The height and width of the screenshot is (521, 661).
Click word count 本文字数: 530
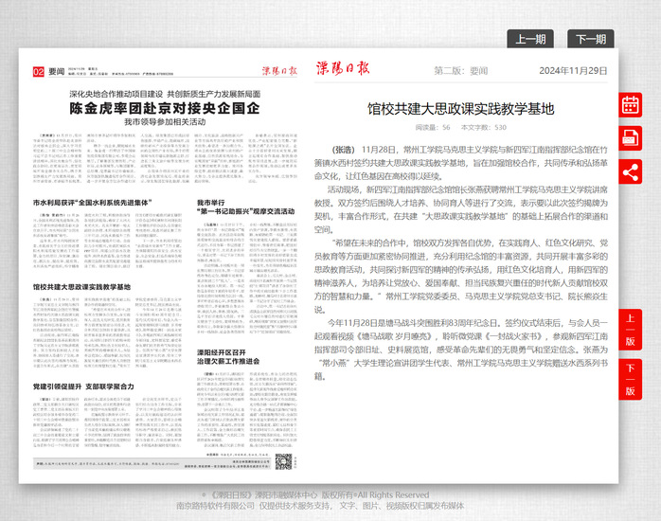[484, 127]
